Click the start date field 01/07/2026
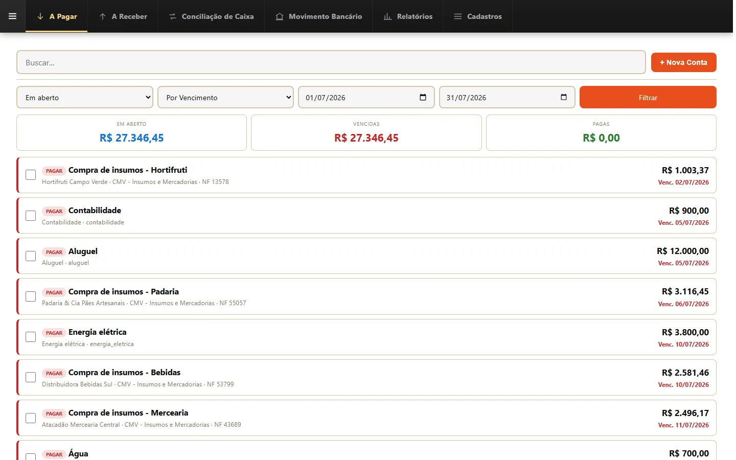 coord(366,97)
